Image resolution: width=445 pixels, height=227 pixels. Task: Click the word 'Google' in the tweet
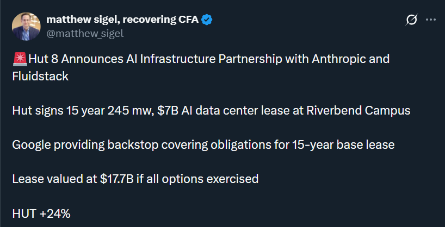pyautogui.click(x=30, y=145)
